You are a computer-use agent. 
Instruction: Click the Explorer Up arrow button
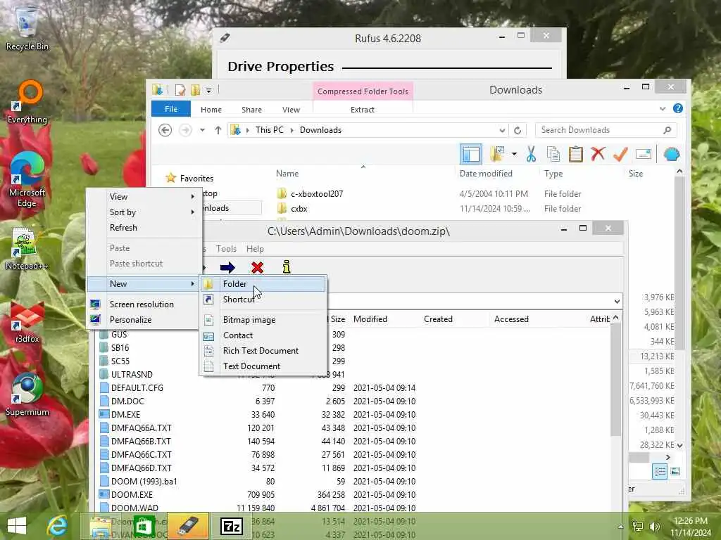pyautogui.click(x=218, y=130)
